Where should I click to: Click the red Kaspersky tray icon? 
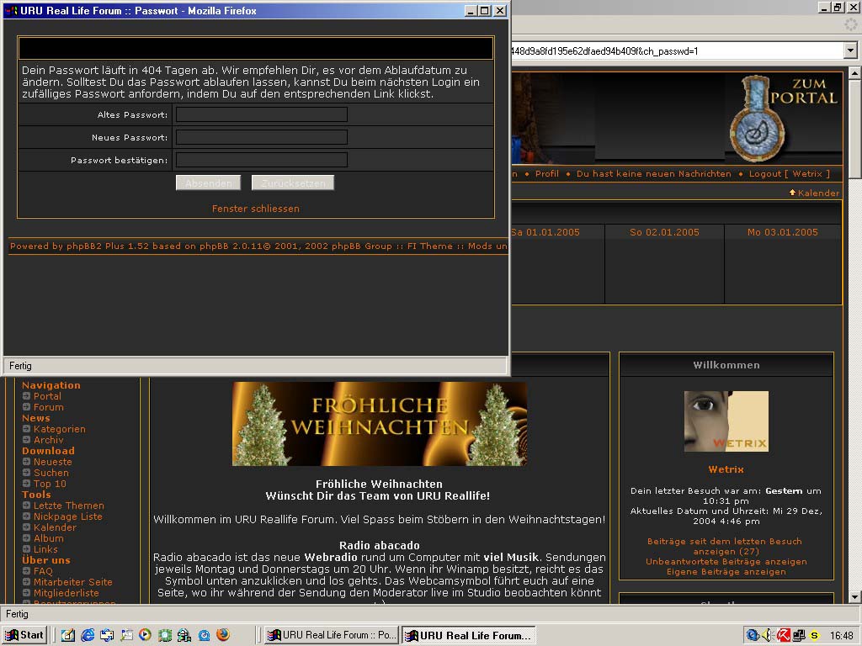tap(783, 635)
